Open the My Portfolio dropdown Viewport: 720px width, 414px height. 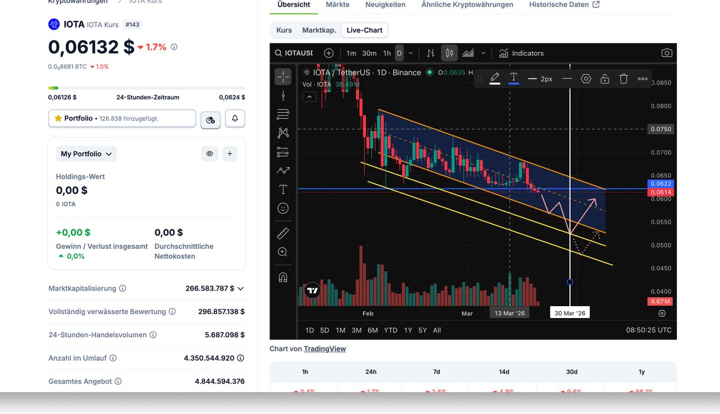pyautogui.click(x=86, y=154)
